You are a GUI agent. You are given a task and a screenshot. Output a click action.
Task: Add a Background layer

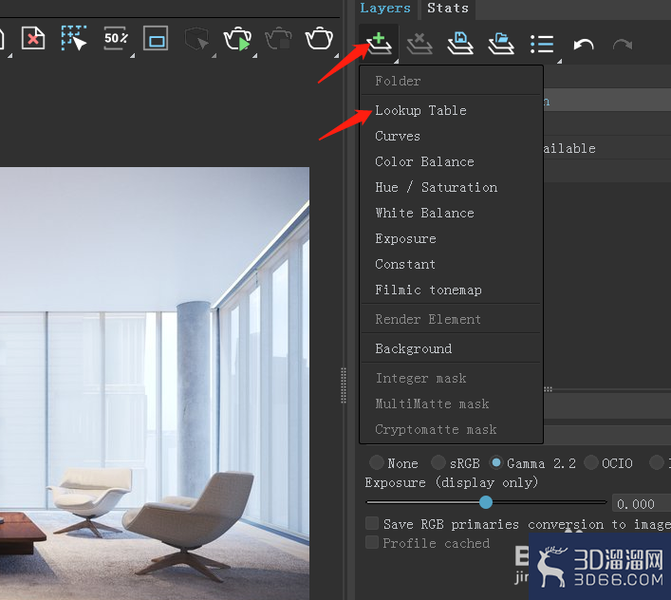coord(452,348)
